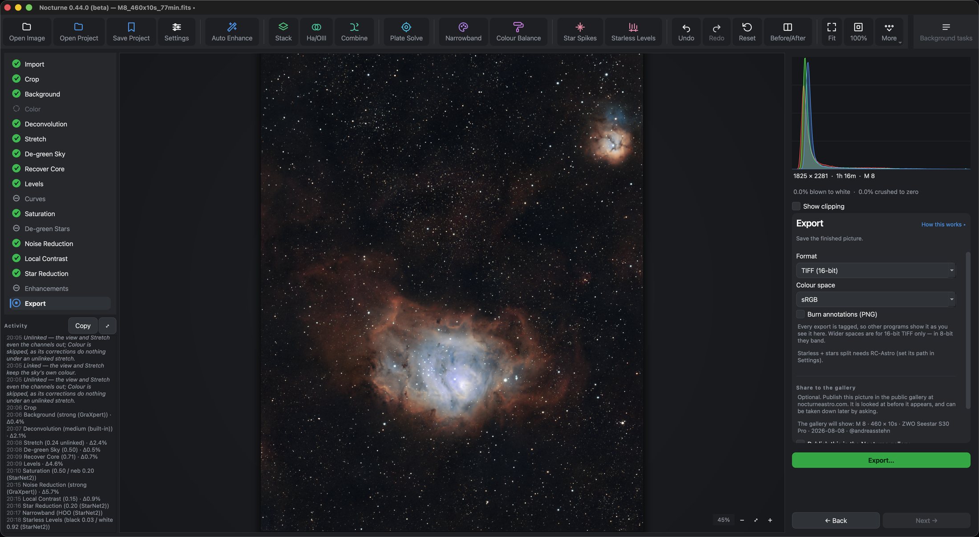Click the Undo icon
Viewport: 979px width, 537px height.
[x=686, y=32]
